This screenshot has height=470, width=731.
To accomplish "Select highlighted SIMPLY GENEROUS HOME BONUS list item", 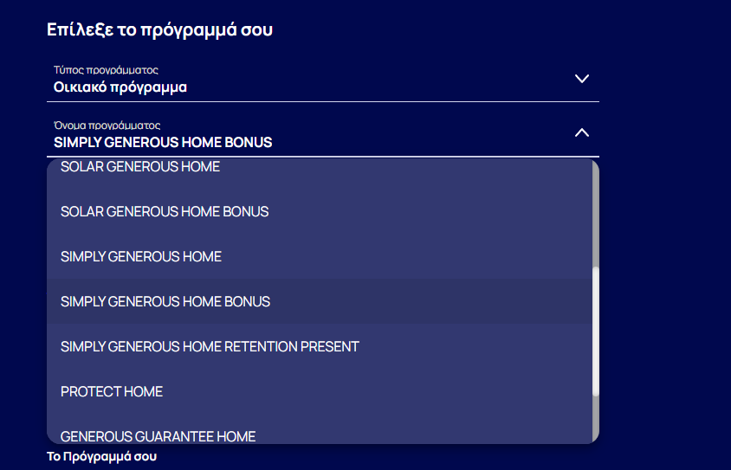I will (x=165, y=302).
